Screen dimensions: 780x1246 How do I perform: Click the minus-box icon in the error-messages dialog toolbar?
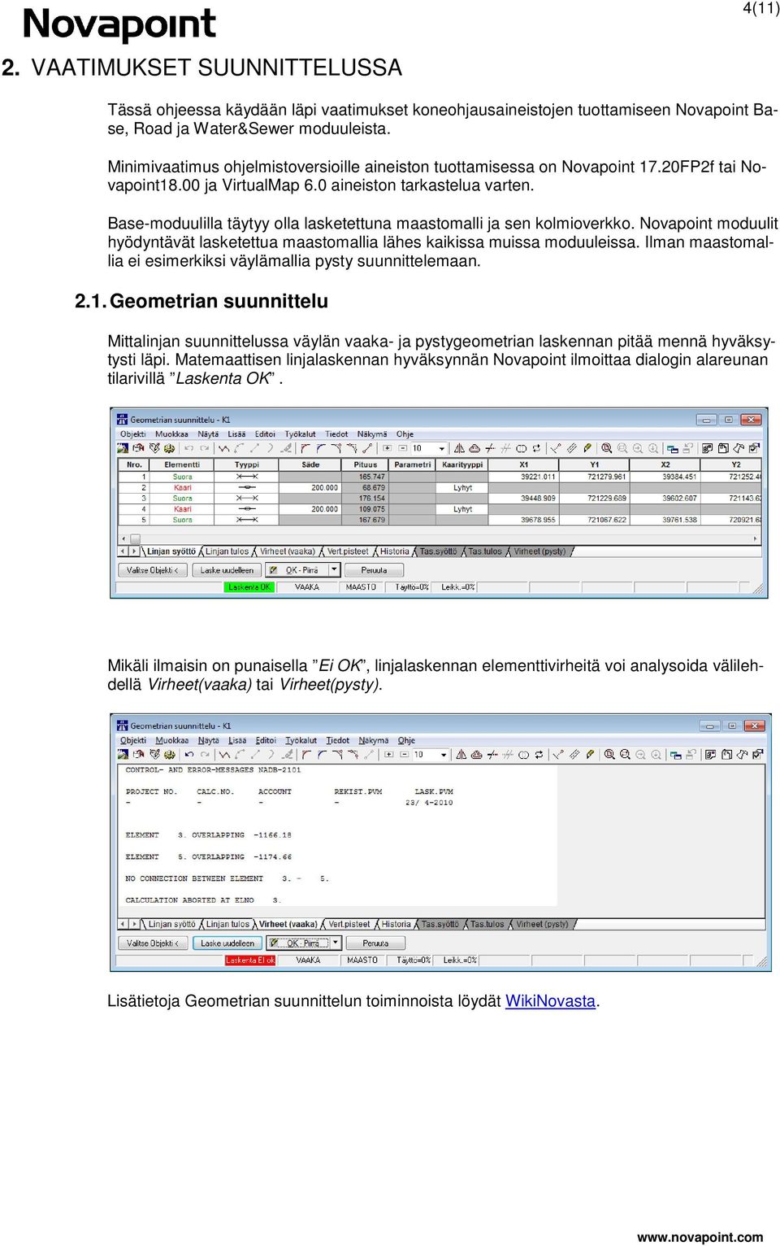pyautogui.click(x=404, y=755)
